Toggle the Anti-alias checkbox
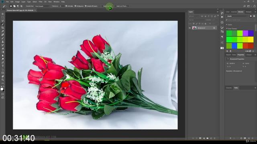The width and height of the screenshot is (257, 144). 66,6
